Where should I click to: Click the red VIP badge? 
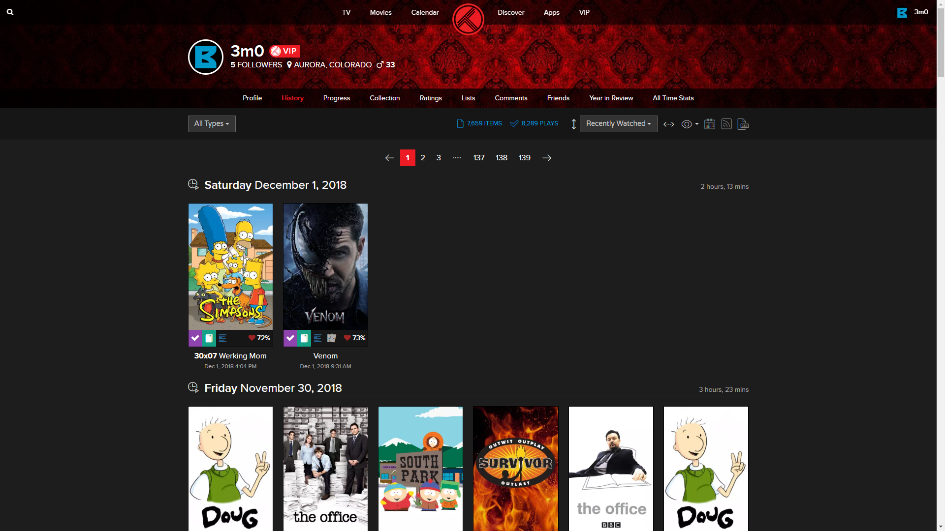coord(284,51)
